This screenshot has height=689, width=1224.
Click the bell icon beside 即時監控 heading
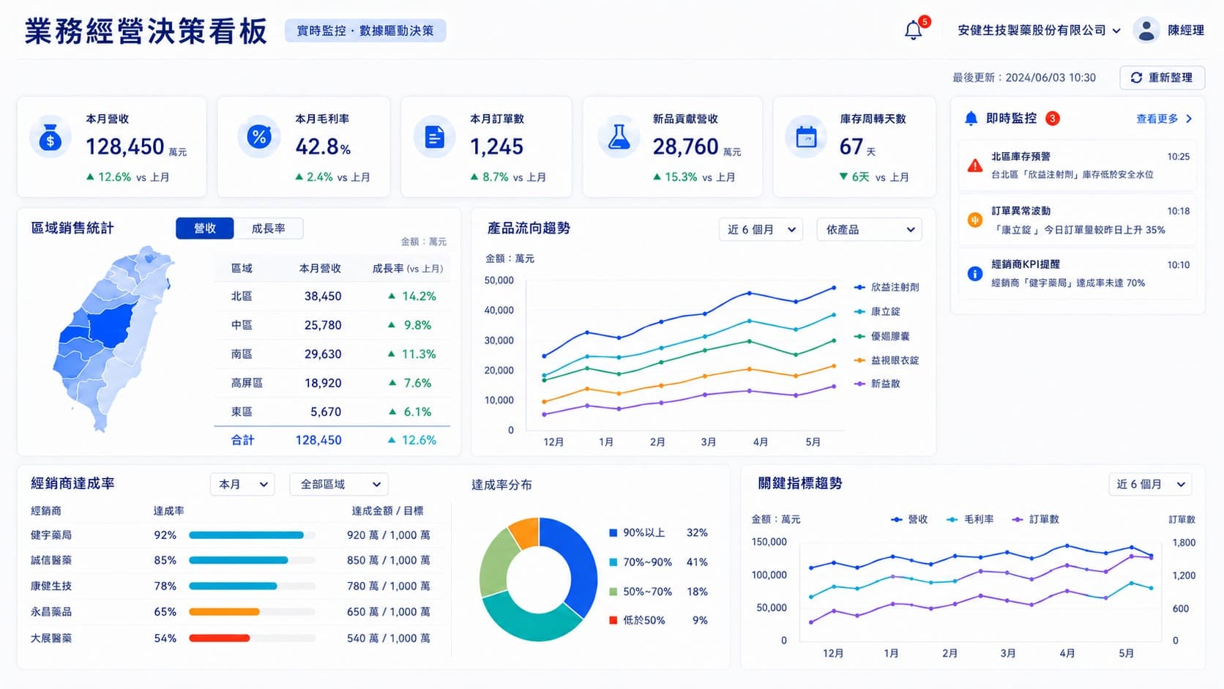971,119
